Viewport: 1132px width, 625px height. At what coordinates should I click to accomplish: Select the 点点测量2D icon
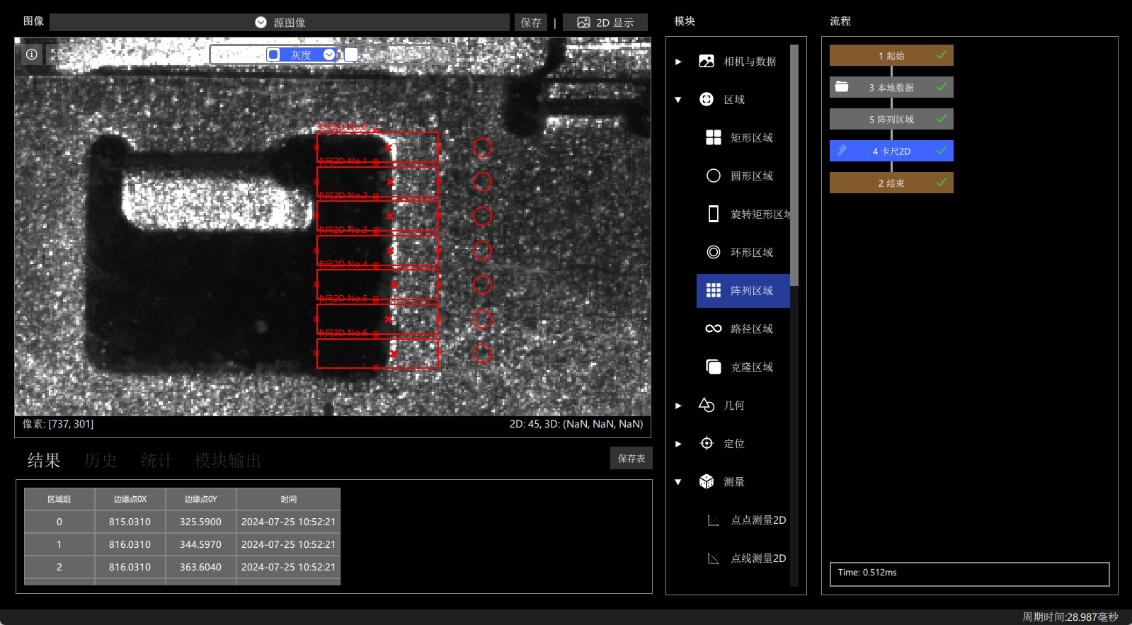714,520
